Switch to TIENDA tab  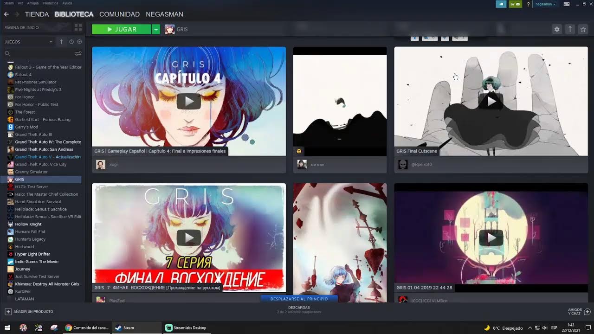coord(37,14)
